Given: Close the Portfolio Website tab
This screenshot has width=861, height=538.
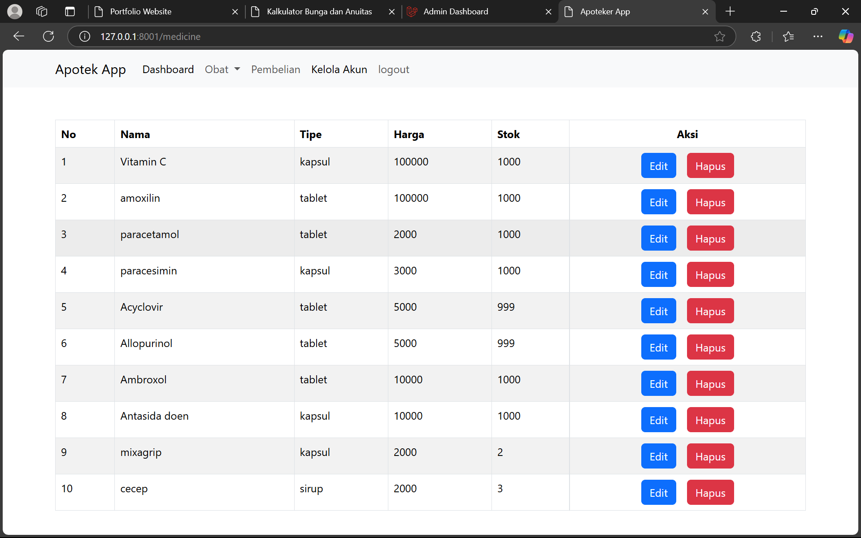Looking at the screenshot, I should (x=235, y=12).
